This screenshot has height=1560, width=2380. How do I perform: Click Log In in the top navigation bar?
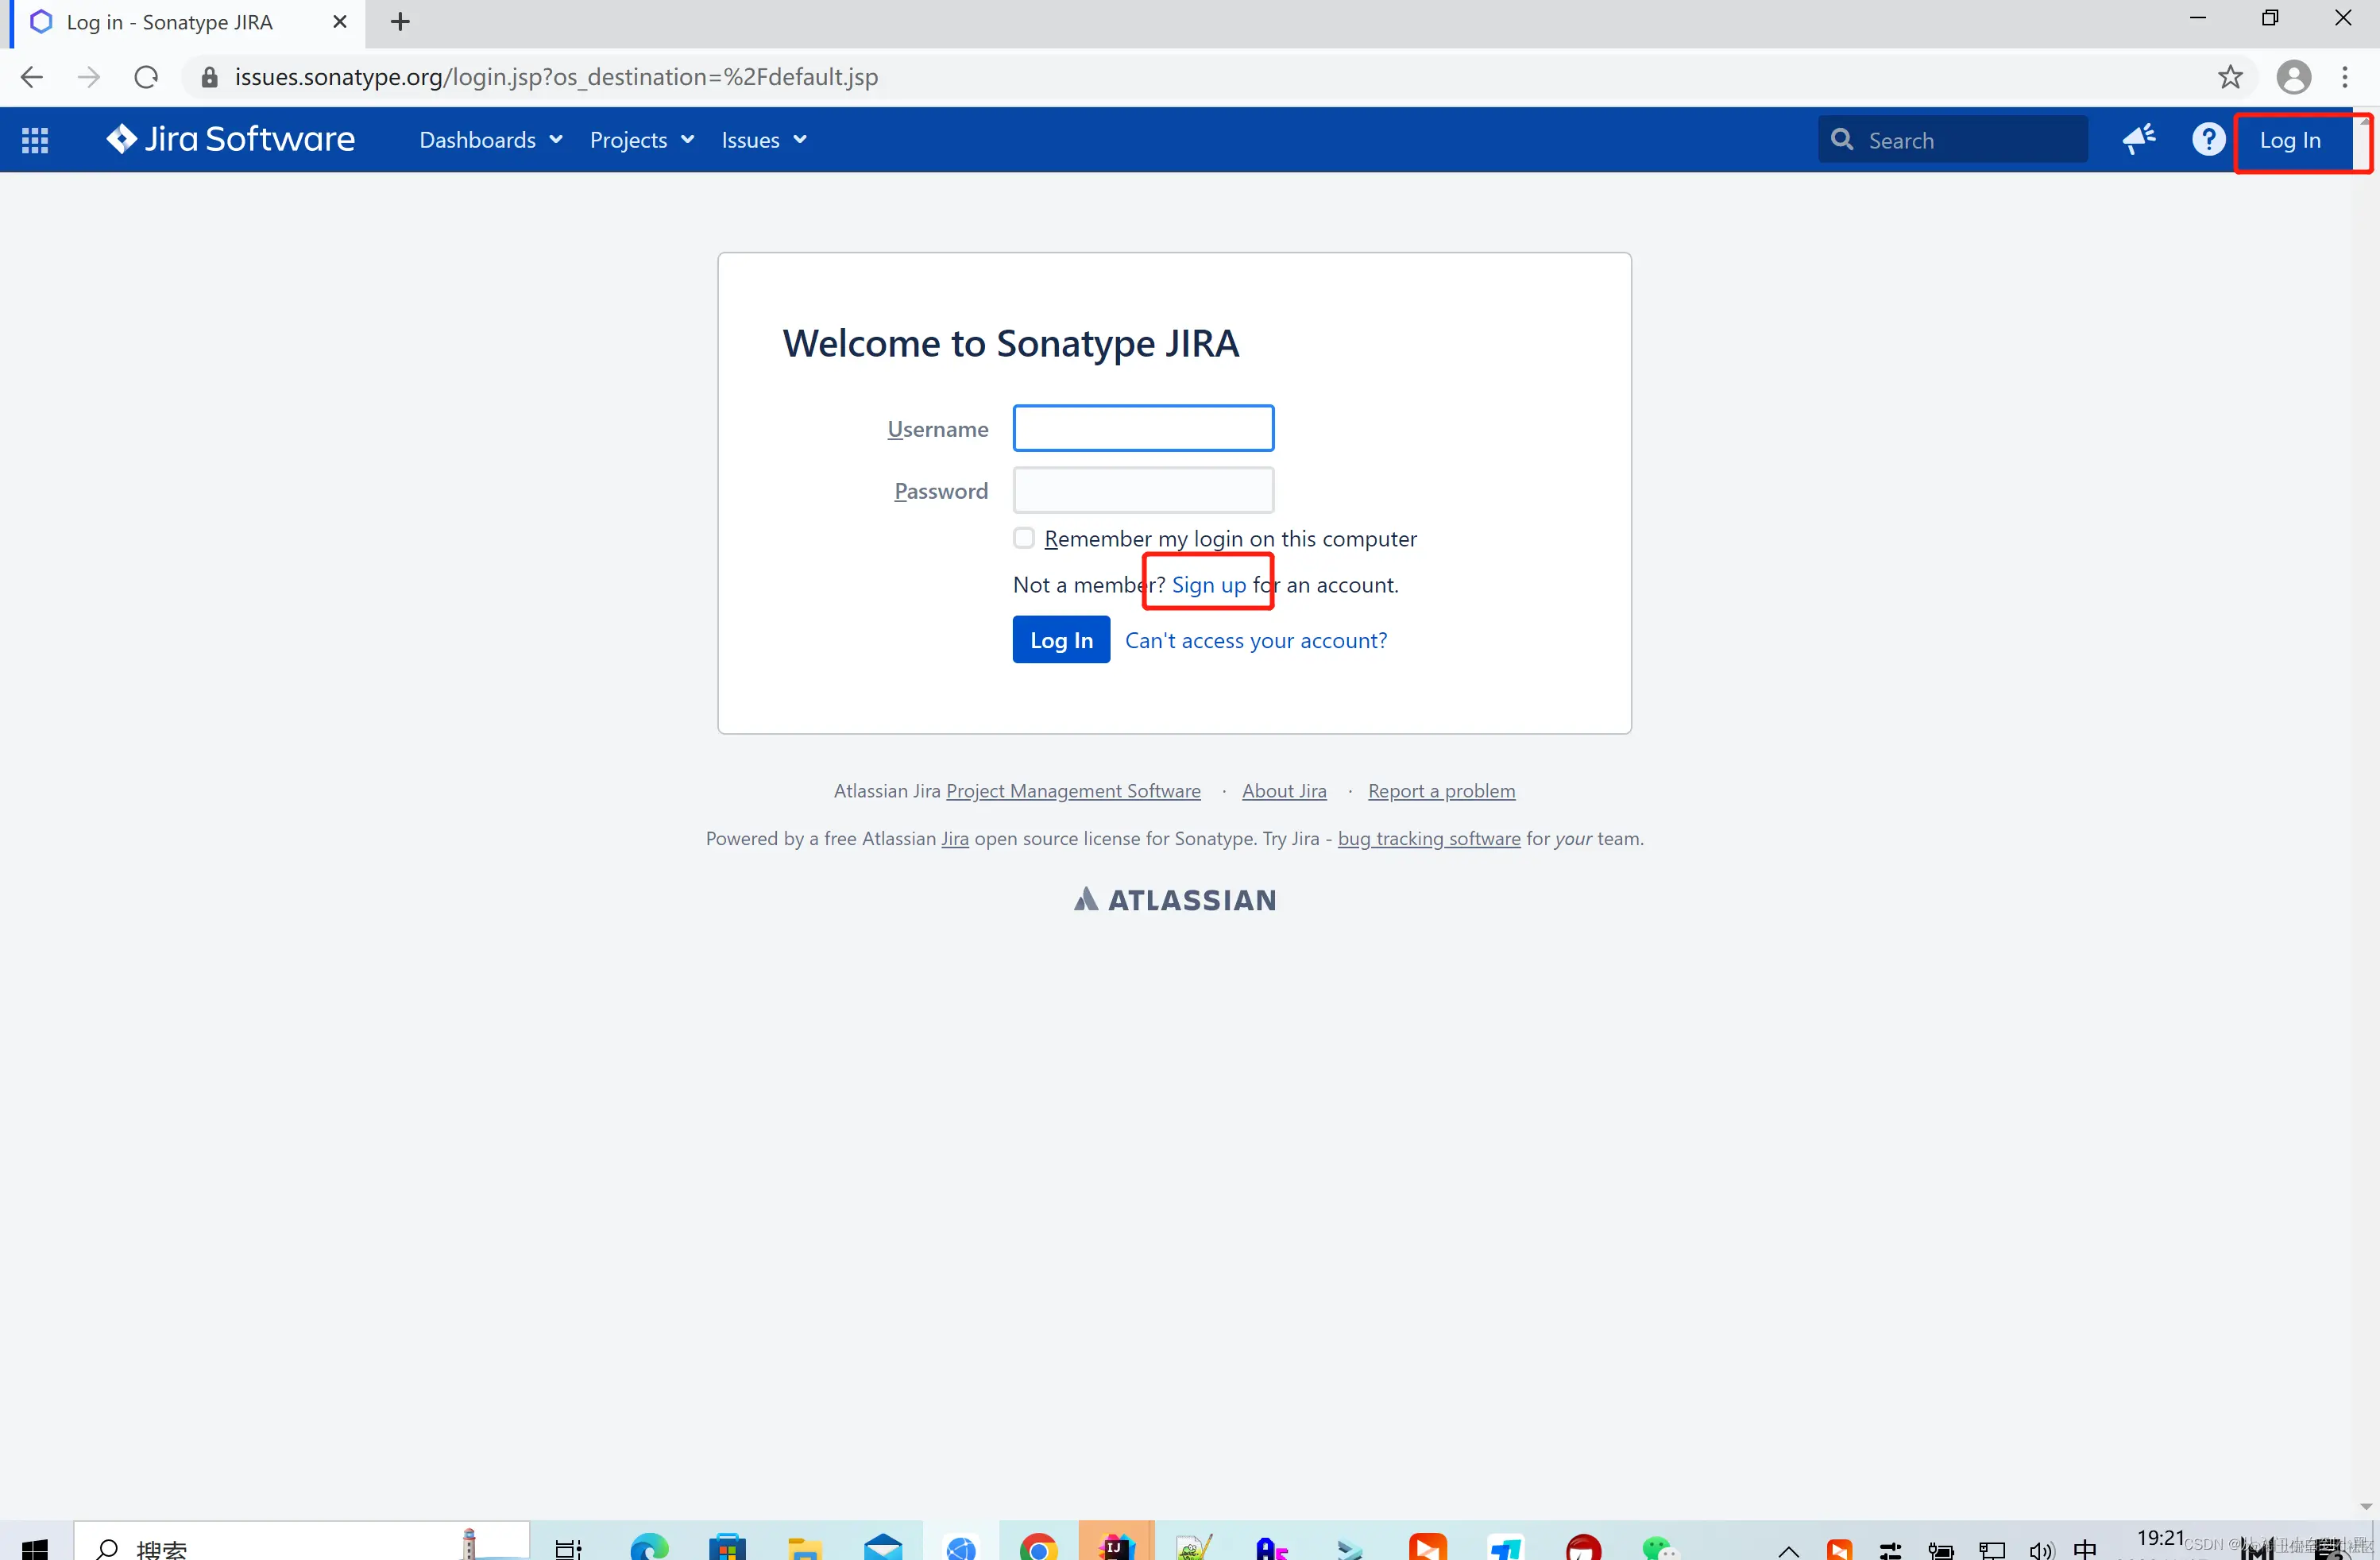pos(2289,140)
